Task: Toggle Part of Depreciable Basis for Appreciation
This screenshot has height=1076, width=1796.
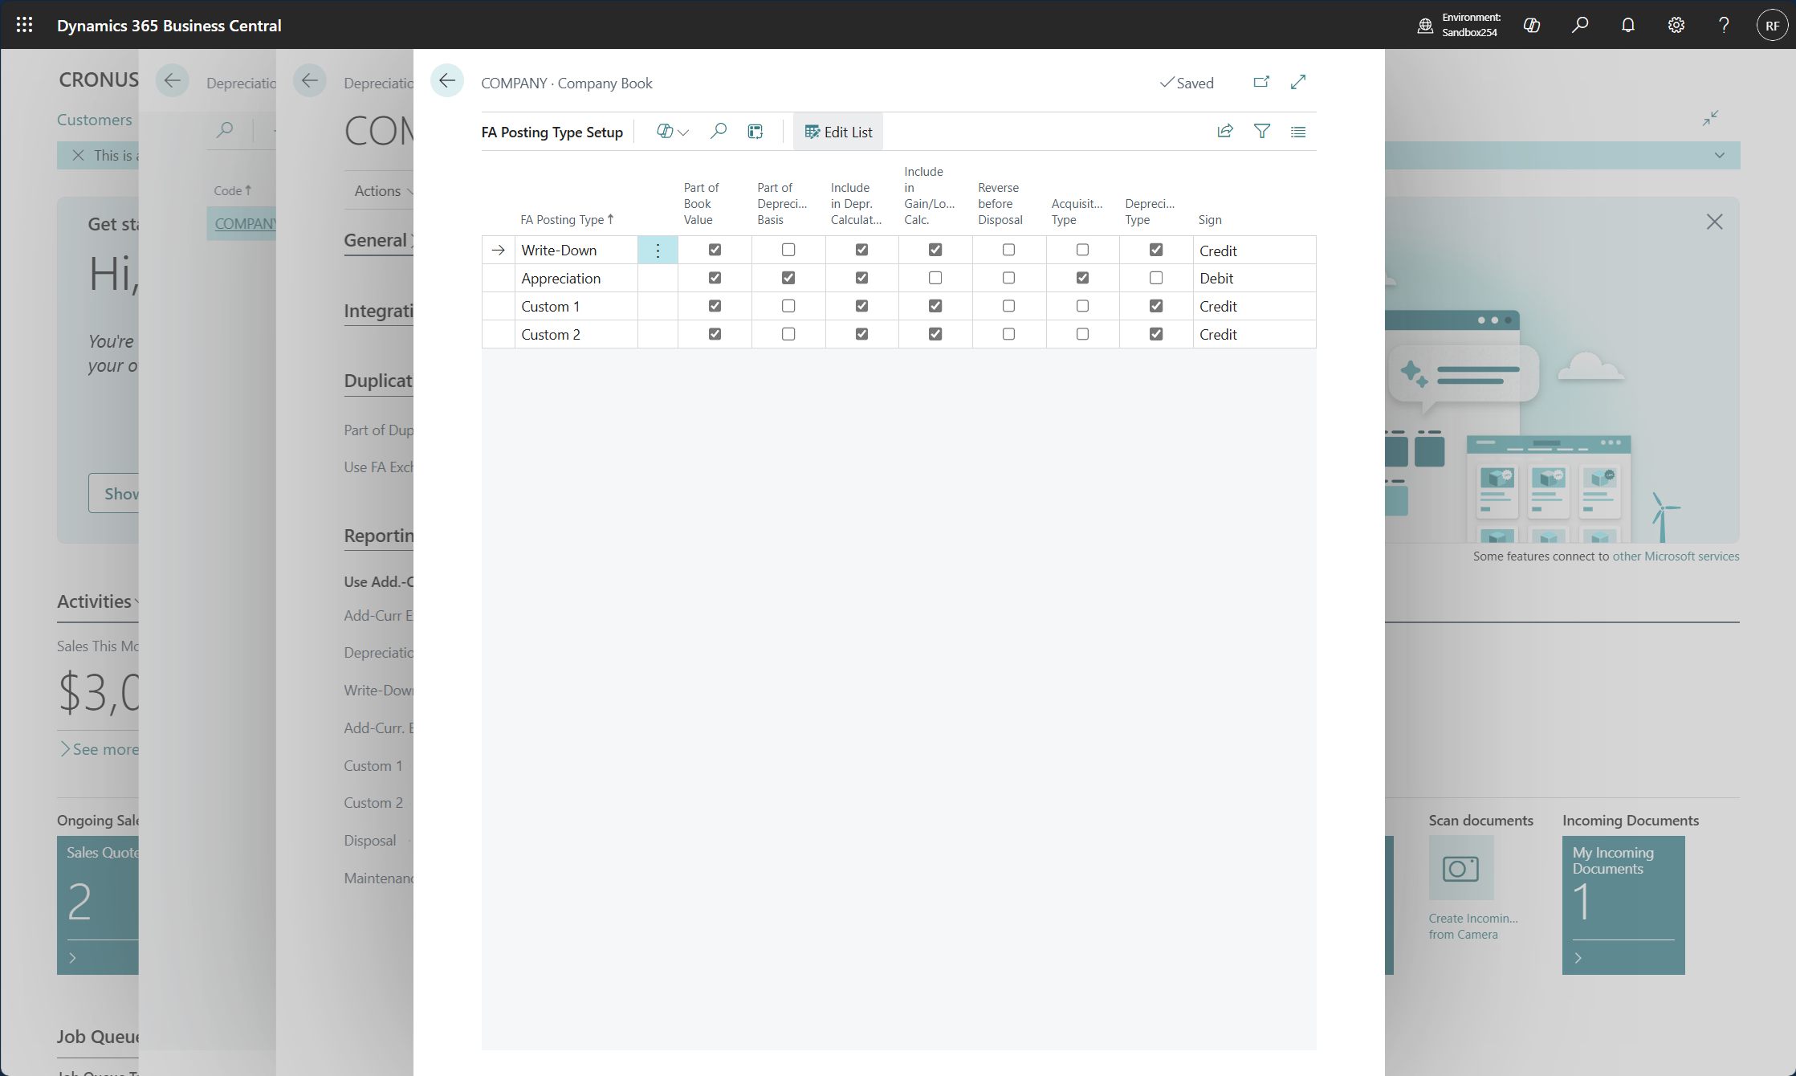Action: (788, 278)
